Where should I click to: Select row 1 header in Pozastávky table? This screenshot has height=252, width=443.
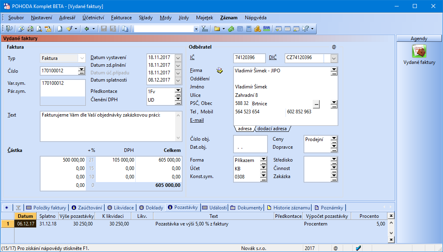pyautogui.click(x=8, y=224)
